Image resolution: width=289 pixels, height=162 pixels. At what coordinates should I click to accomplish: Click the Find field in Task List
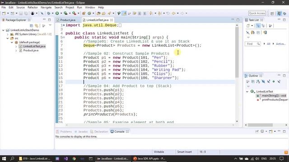253,44
